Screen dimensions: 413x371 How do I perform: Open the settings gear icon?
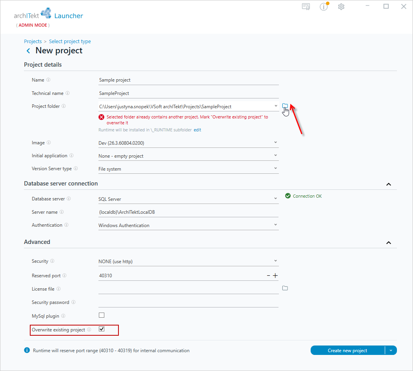click(x=341, y=7)
